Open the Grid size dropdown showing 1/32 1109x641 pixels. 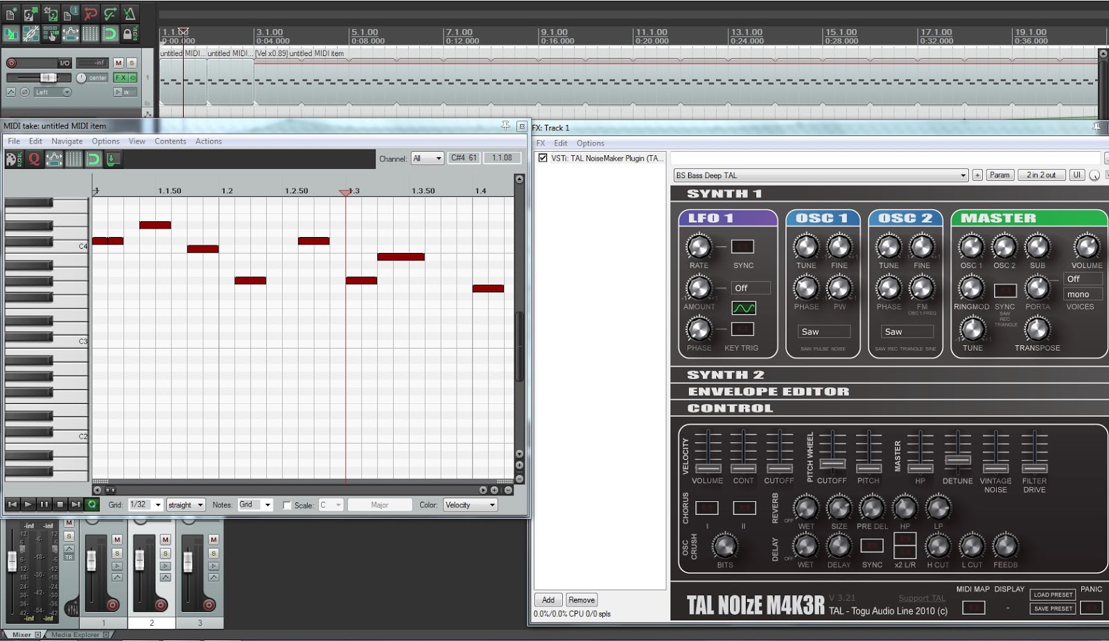click(x=146, y=504)
